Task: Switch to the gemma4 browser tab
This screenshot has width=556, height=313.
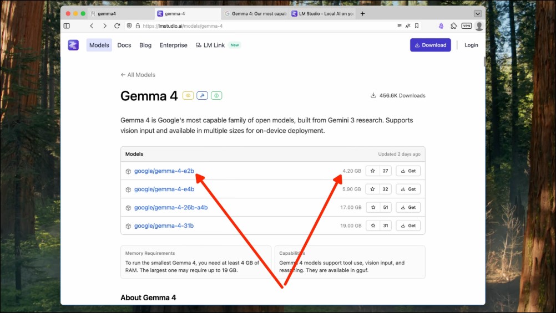Action: [121, 13]
